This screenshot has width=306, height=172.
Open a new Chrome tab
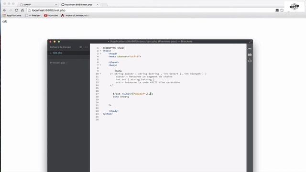coord(105,4)
